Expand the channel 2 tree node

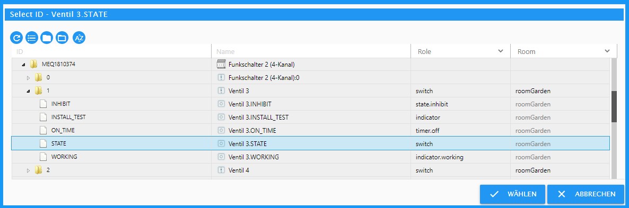(x=29, y=170)
